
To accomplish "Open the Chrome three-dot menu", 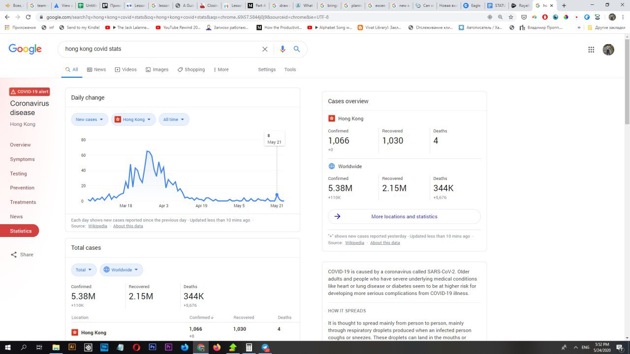I will tap(623, 17).
